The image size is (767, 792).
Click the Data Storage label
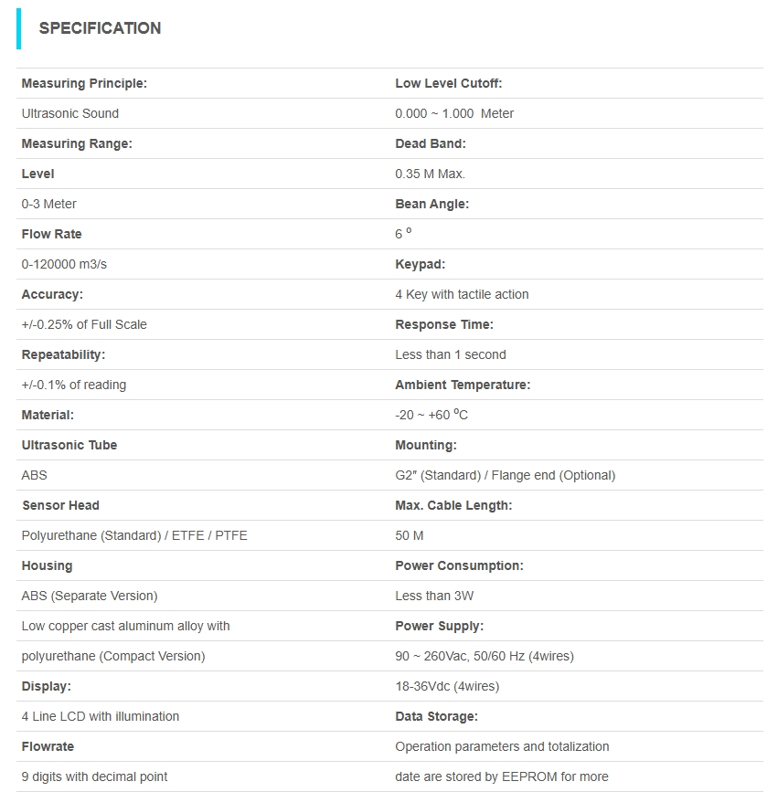point(436,716)
